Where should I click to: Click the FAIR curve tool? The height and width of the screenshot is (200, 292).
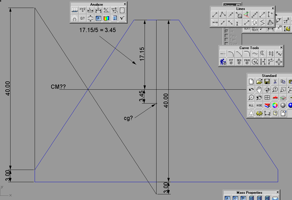[x=247, y=62]
